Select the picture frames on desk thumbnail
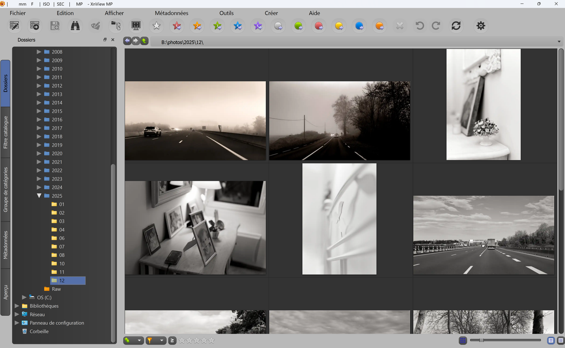Viewport: 565px width, 348px height. [x=195, y=228]
